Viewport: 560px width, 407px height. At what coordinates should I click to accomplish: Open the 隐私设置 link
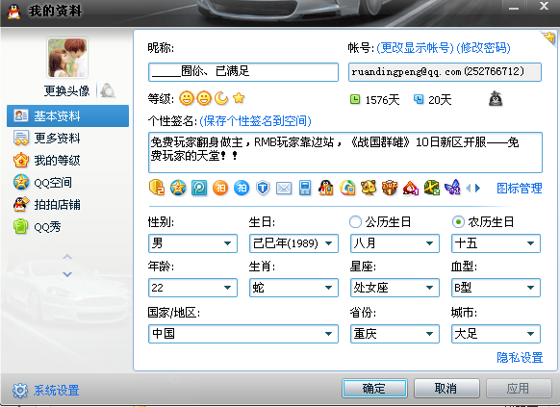520,357
